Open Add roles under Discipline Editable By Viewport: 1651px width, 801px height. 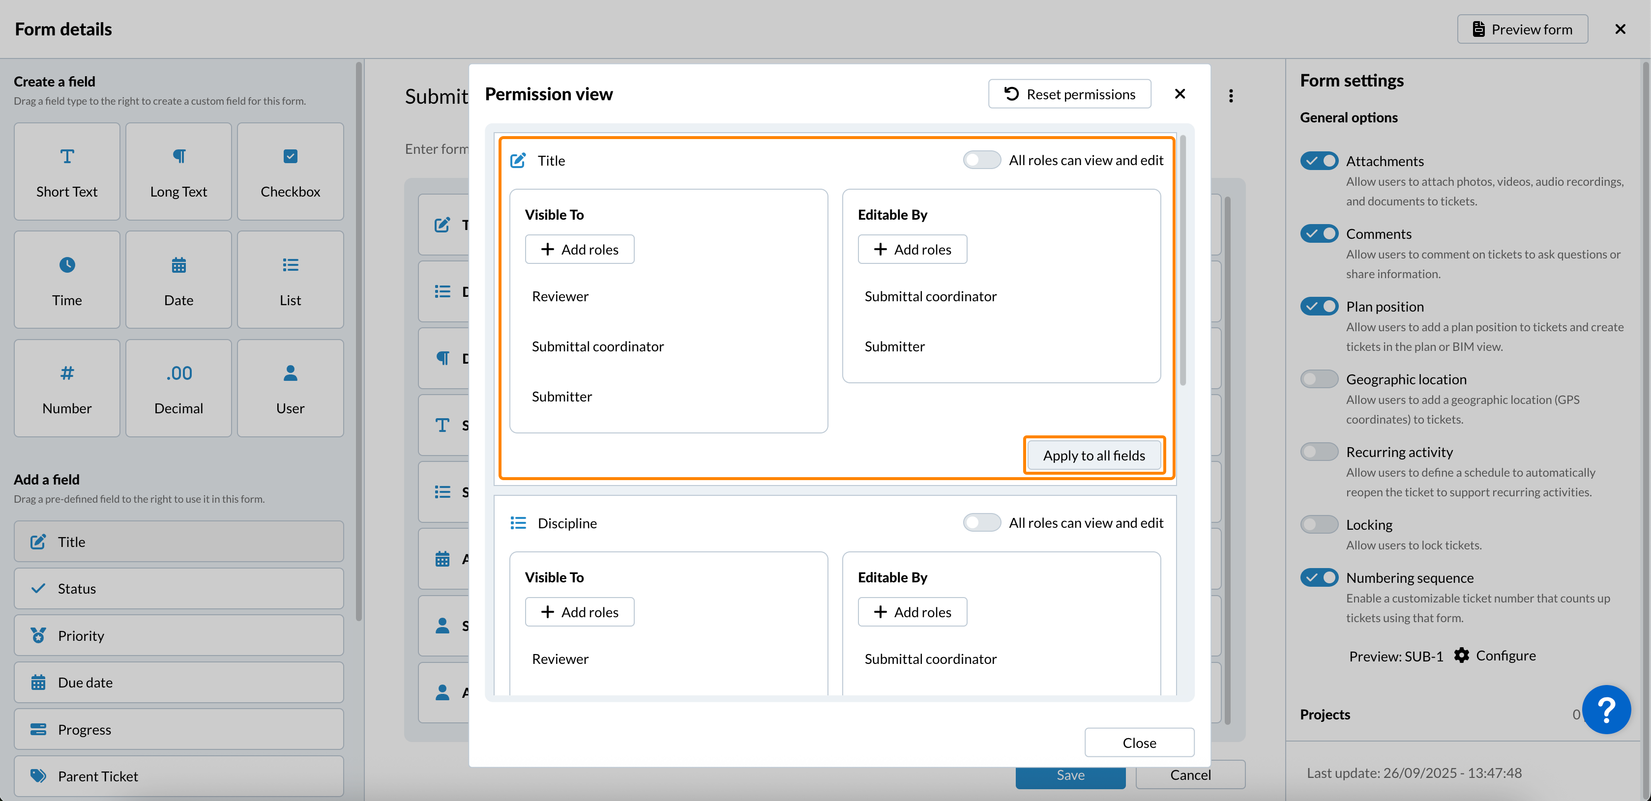click(x=912, y=612)
